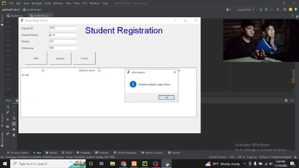The height and width of the screenshot is (168, 299).
Task: Open the Services tool window tab
Action: [174, 153]
